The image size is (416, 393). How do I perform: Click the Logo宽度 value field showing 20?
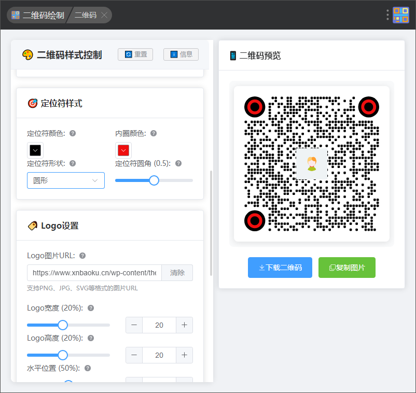pyautogui.click(x=159, y=325)
